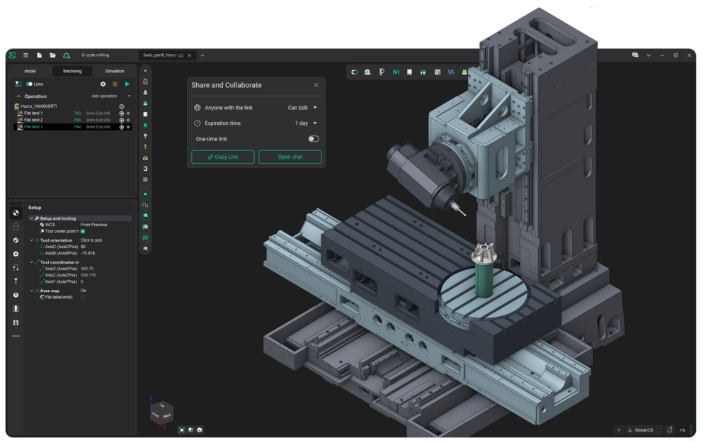This screenshot has height=443, width=708.
Task: Toggle the Links switch
Action: click(x=30, y=84)
